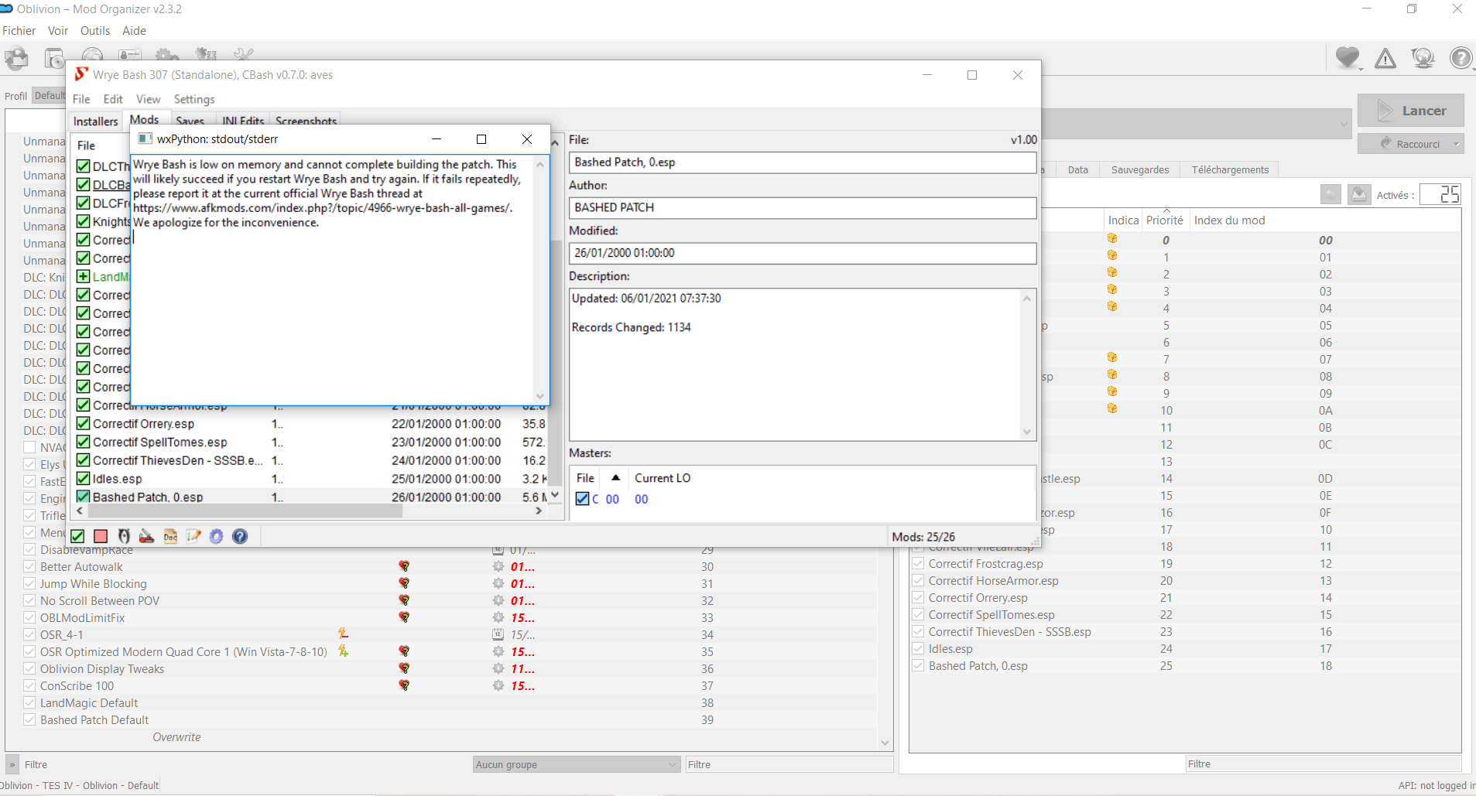Open Mod Organizer Fichier menu
1476x796 pixels.
19,31
